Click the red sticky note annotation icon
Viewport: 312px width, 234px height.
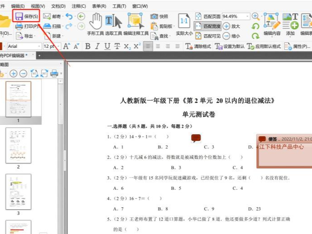point(196,138)
